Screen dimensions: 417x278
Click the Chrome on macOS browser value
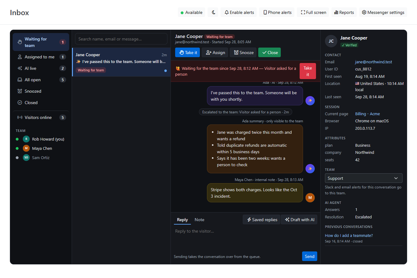click(x=372, y=121)
